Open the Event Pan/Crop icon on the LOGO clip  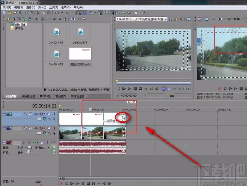click(124, 117)
